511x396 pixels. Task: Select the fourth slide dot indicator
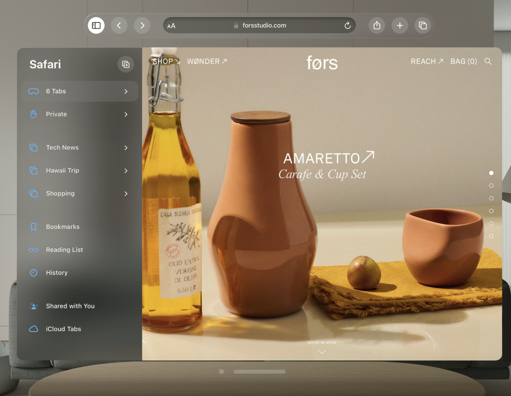click(x=491, y=211)
